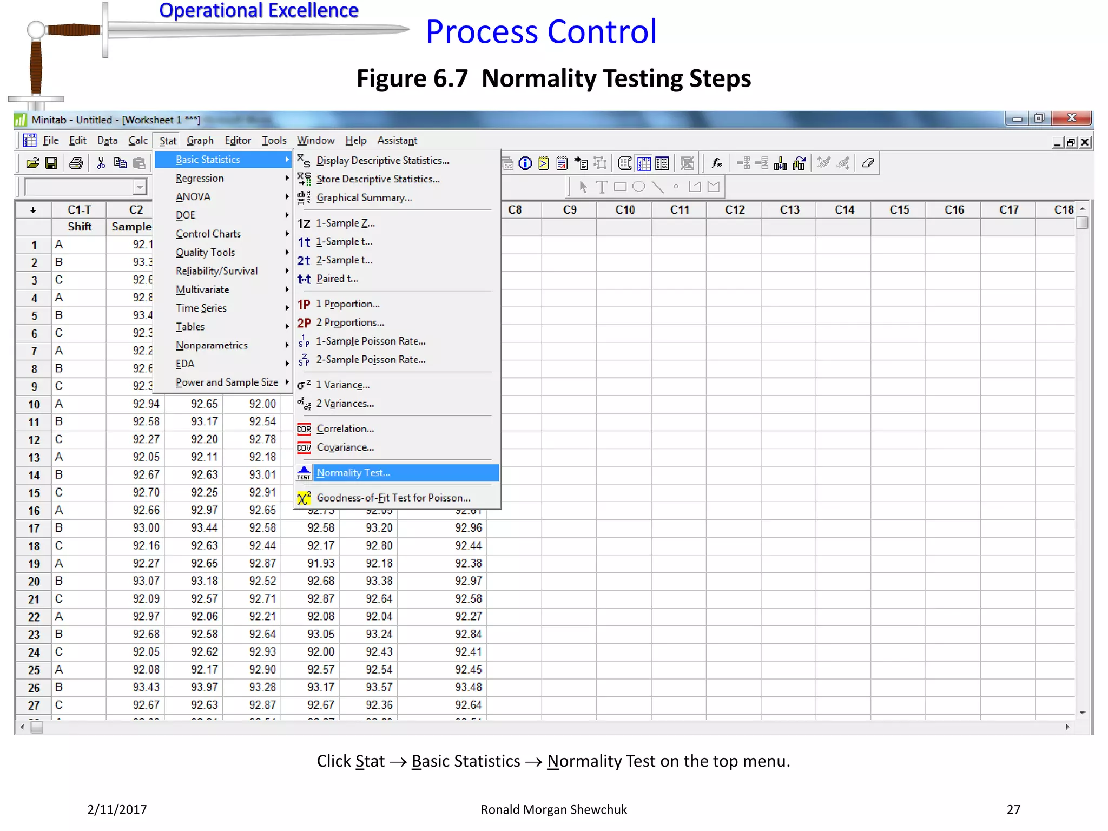Click the vertical scrollbar down arrow
1108x831 pixels.
(x=1083, y=713)
